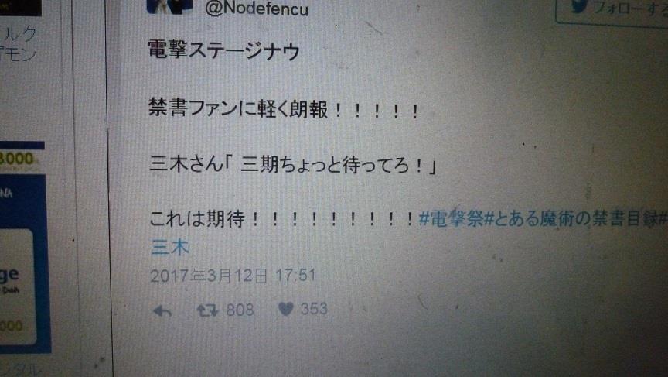Screen dimensions: 668x377
Task: Click the 3,000 yellow text in sidebar
Action: point(16,159)
